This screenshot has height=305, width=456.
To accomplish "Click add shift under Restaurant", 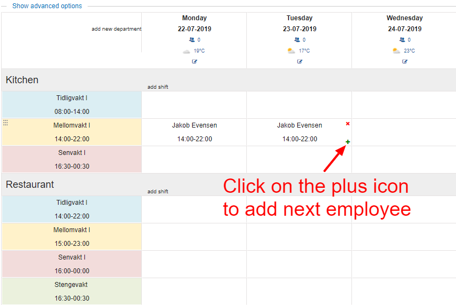I will click(x=158, y=192).
